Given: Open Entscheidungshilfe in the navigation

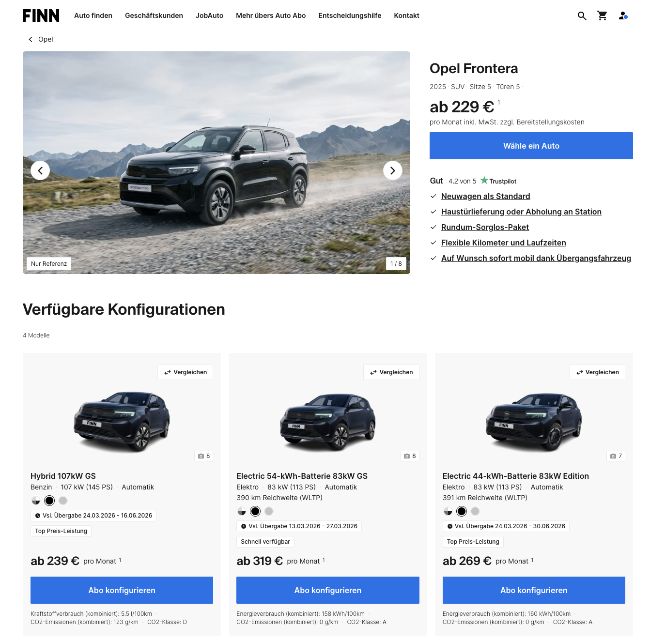Looking at the screenshot, I should click(x=350, y=15).
